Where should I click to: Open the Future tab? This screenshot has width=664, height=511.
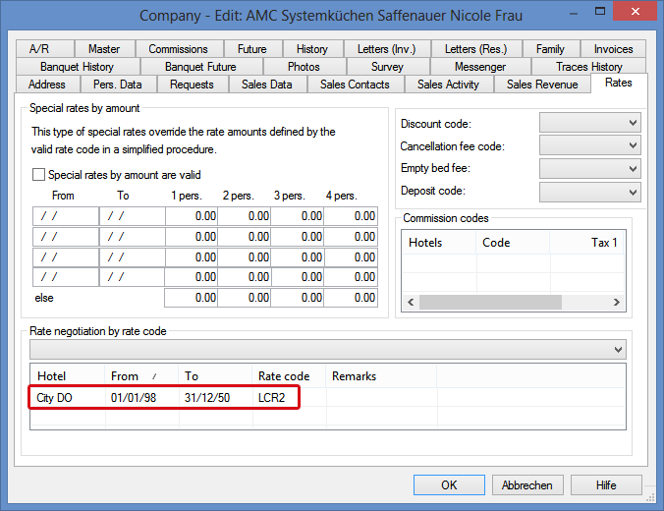pyautogui.click(x=252, y=49)
